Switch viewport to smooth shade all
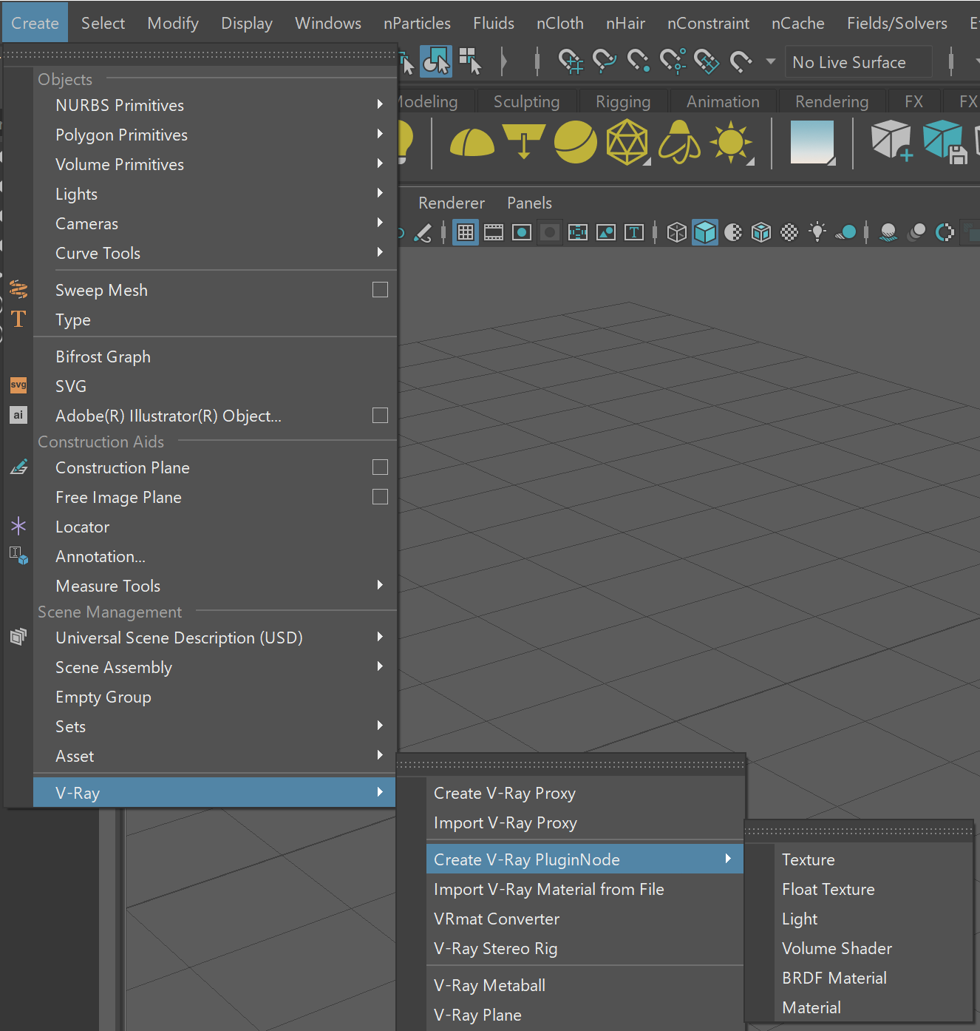980x1031 pixels. 705,233
